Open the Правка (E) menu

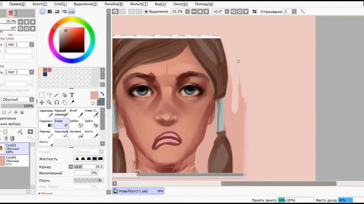(x=18, y=4)
